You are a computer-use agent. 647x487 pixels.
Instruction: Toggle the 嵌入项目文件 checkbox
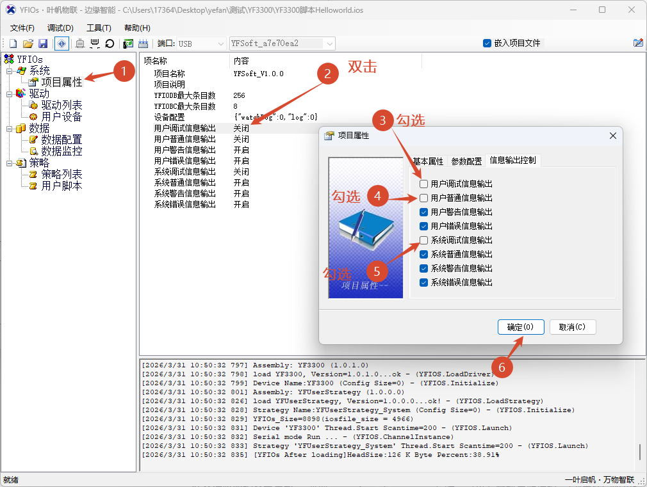pyautogui.click(x=487, y=43)
